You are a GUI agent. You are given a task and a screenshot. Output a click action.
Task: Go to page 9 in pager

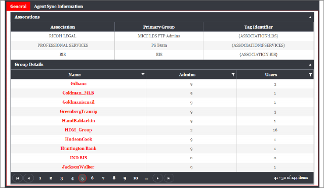(x=125, y=178)
